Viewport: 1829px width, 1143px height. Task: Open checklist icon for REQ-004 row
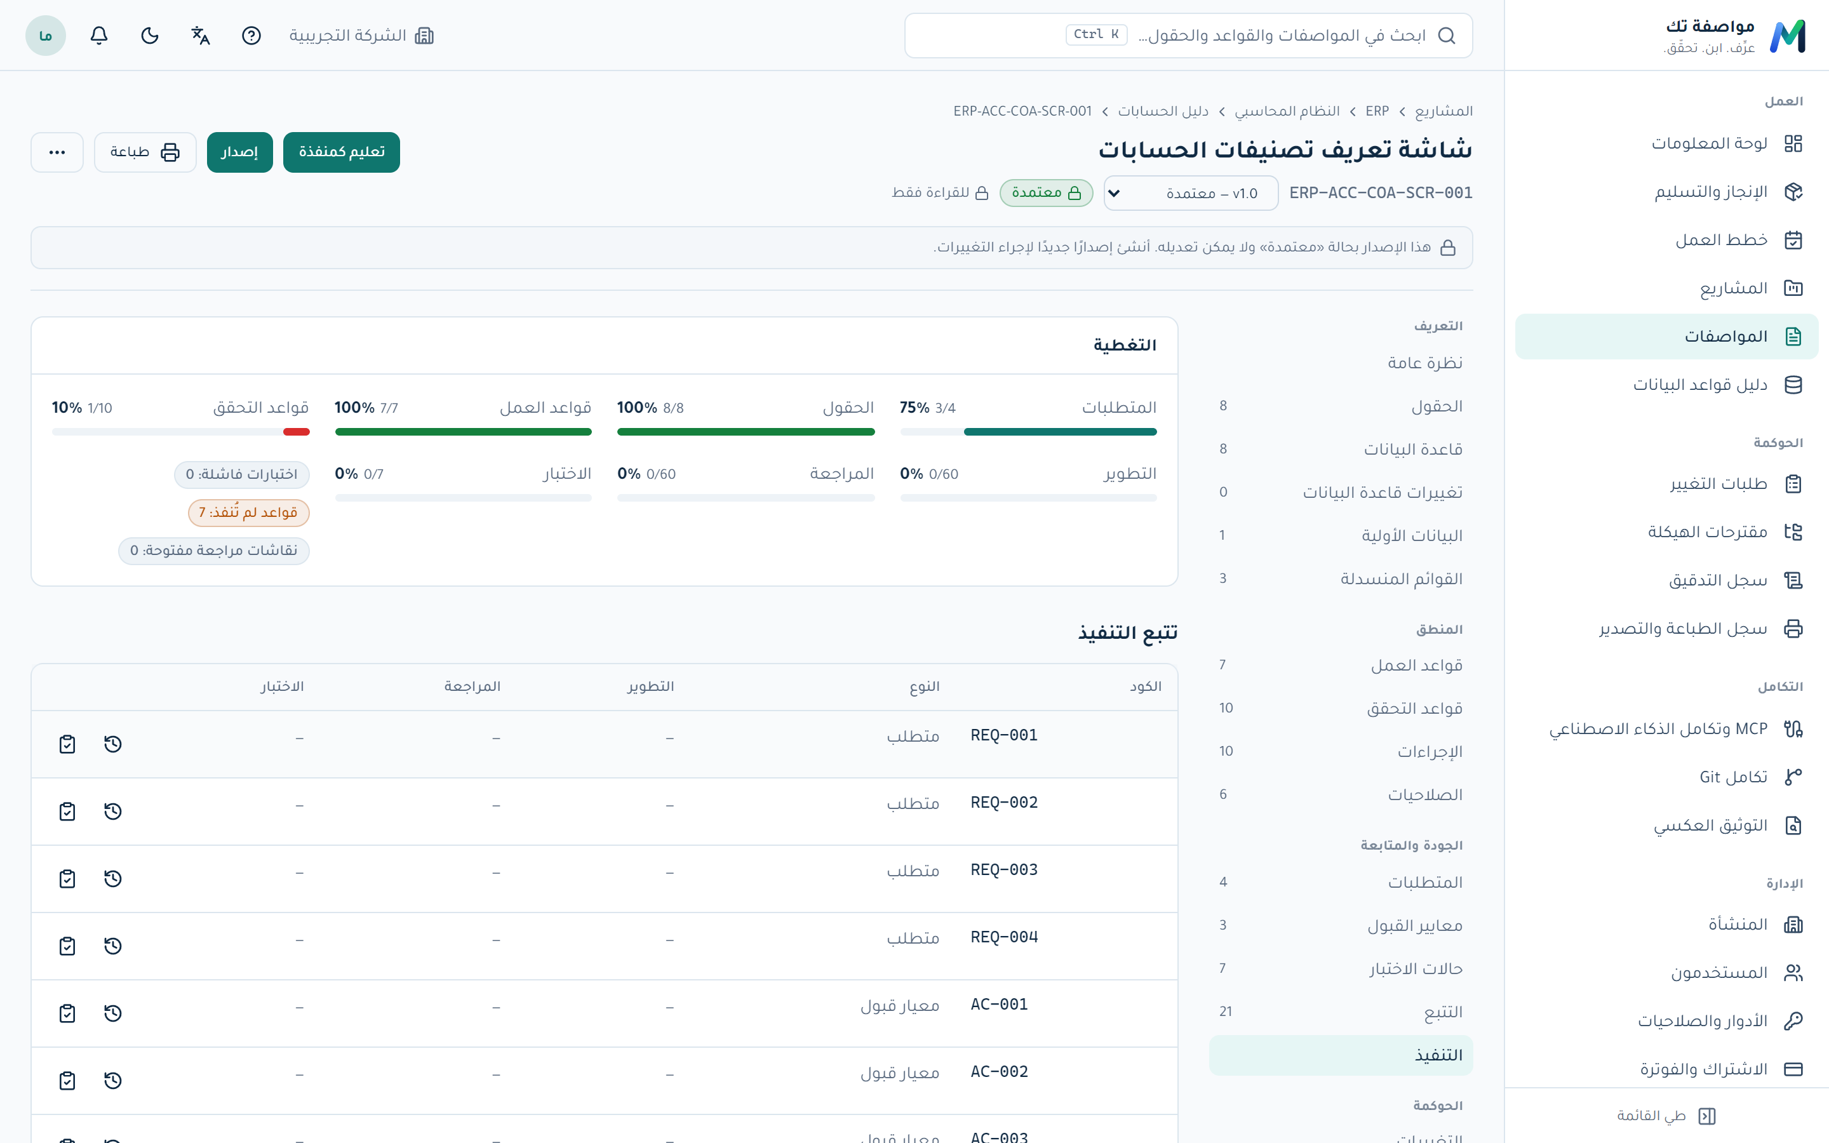coord(67,946)
